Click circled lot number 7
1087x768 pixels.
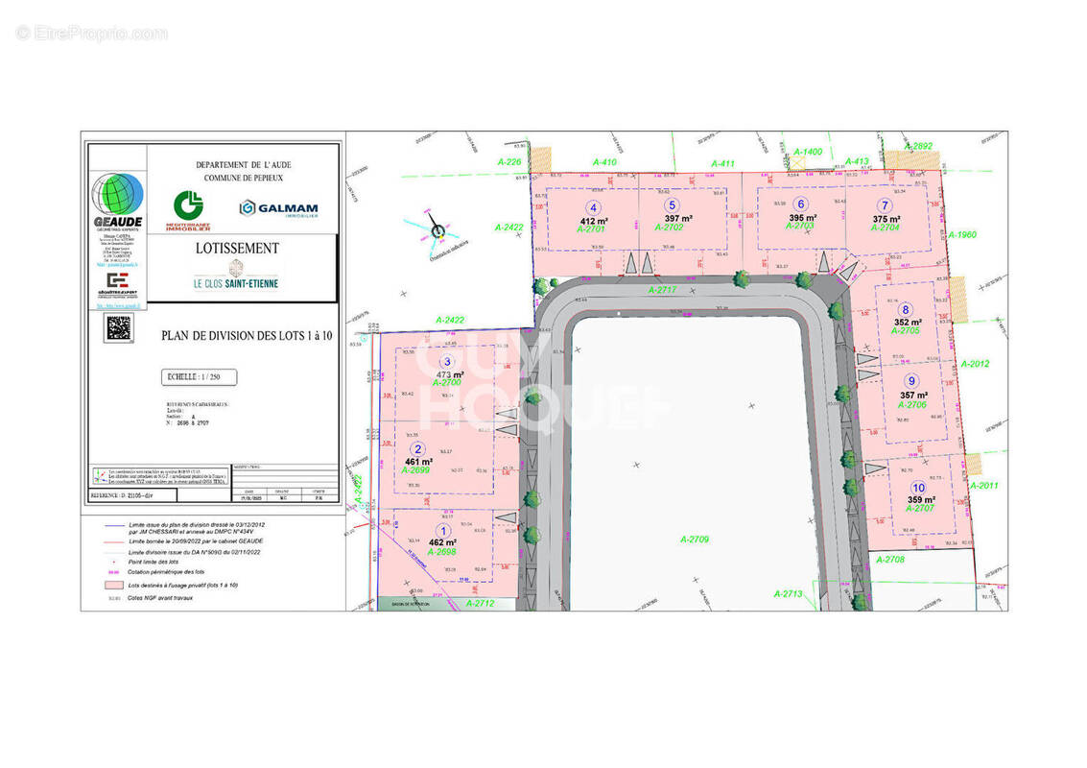pyautogui.click(x=885, y=205)
